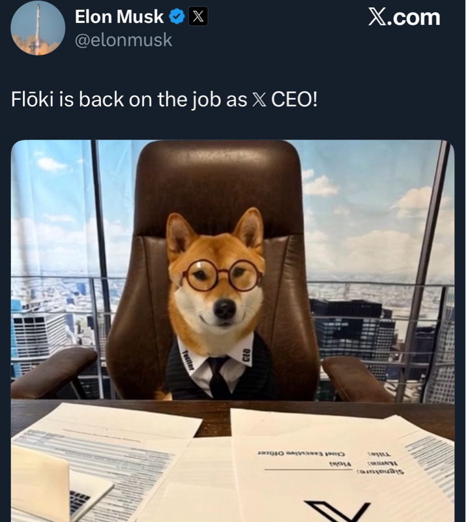Click the Twitter label on the collar
466x522 pixels.
coord(188,361)
